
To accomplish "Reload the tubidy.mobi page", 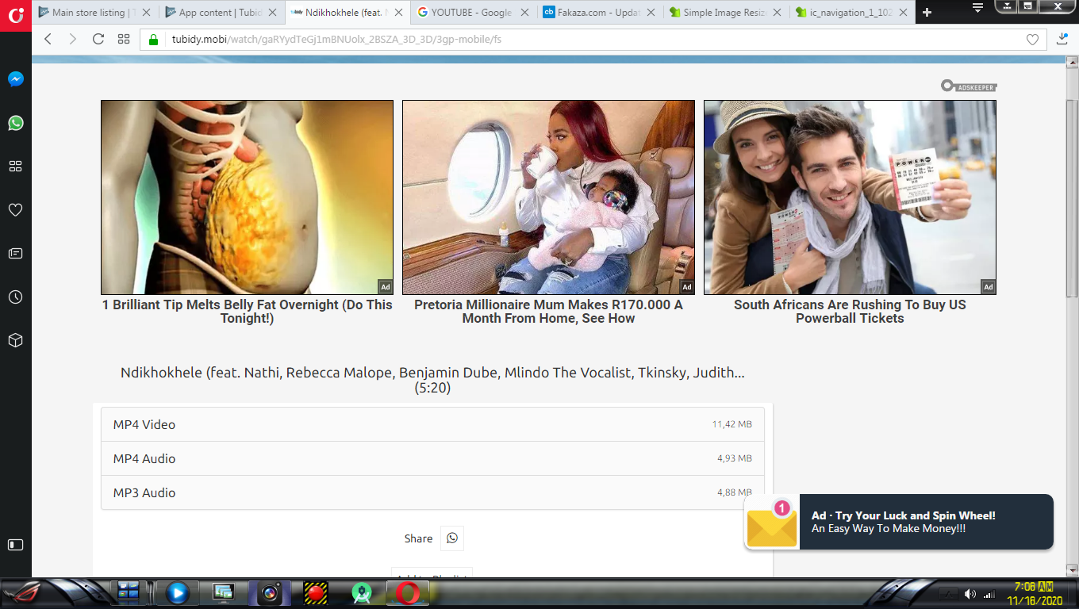I will 98,39.
